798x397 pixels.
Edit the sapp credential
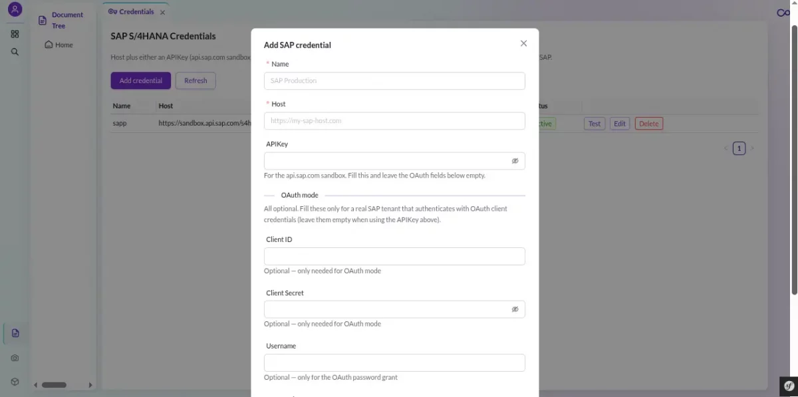[x=620, y=124]
